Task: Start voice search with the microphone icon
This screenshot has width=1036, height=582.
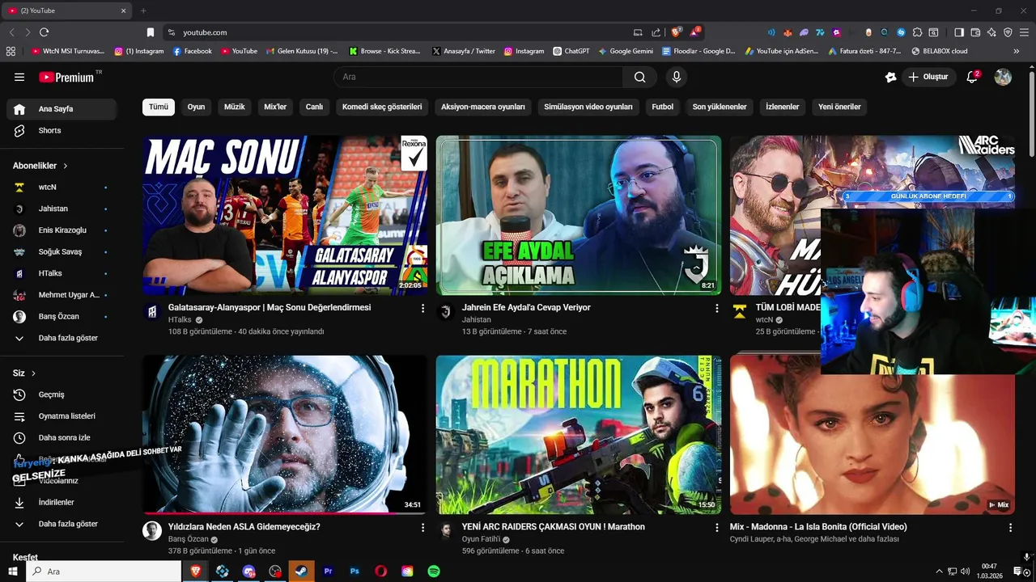Action: point(677,77)
